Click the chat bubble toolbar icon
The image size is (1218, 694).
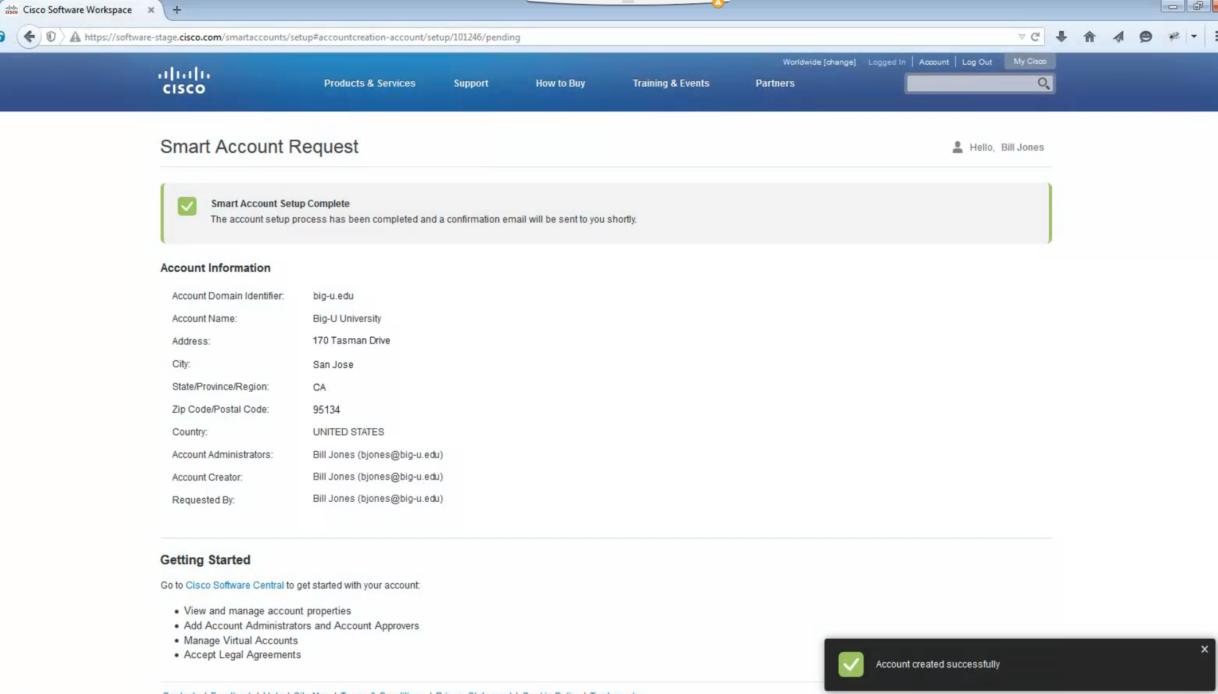point(1146,37)
